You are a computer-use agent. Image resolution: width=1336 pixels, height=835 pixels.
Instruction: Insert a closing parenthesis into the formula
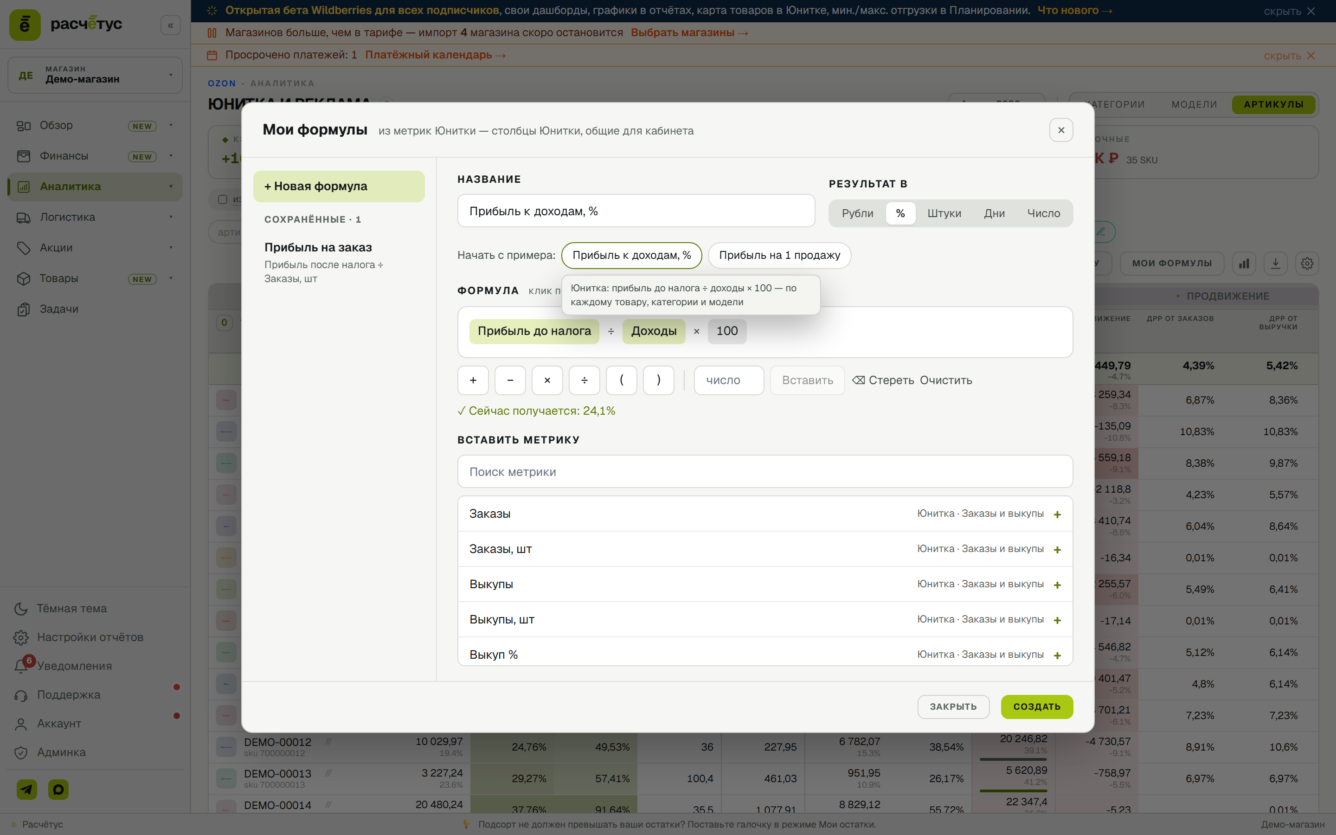(x=659, y=380)
